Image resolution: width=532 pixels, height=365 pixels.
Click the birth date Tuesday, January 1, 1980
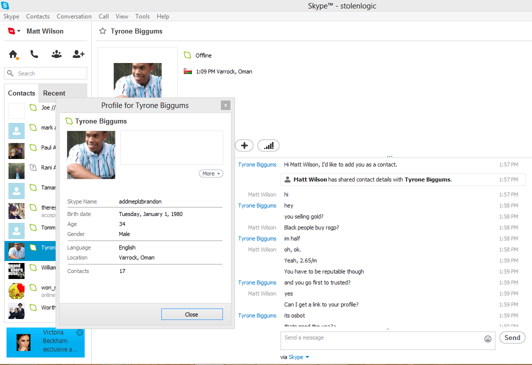click(x=151, y=214)
